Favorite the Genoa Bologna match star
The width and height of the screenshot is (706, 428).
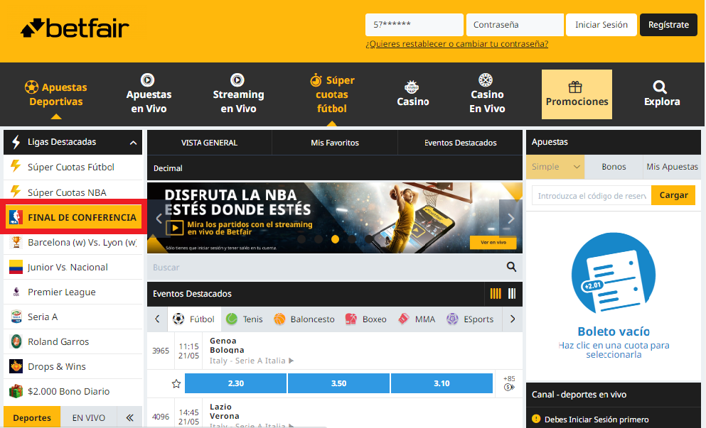point(176,383)
